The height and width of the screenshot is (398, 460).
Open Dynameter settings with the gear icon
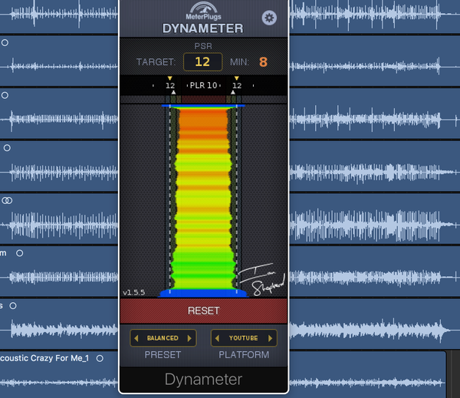coord(268,18)
